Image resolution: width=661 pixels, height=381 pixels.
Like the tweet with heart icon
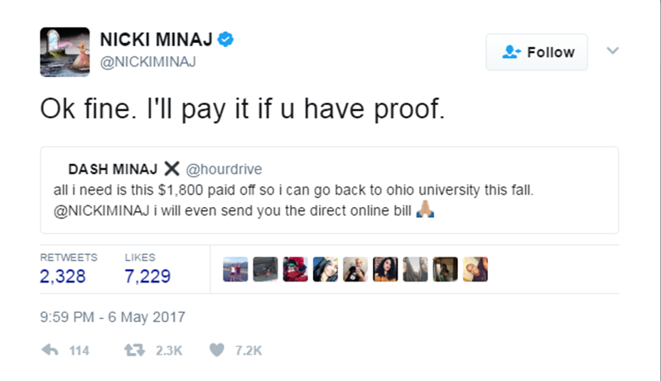coord(217,350)
